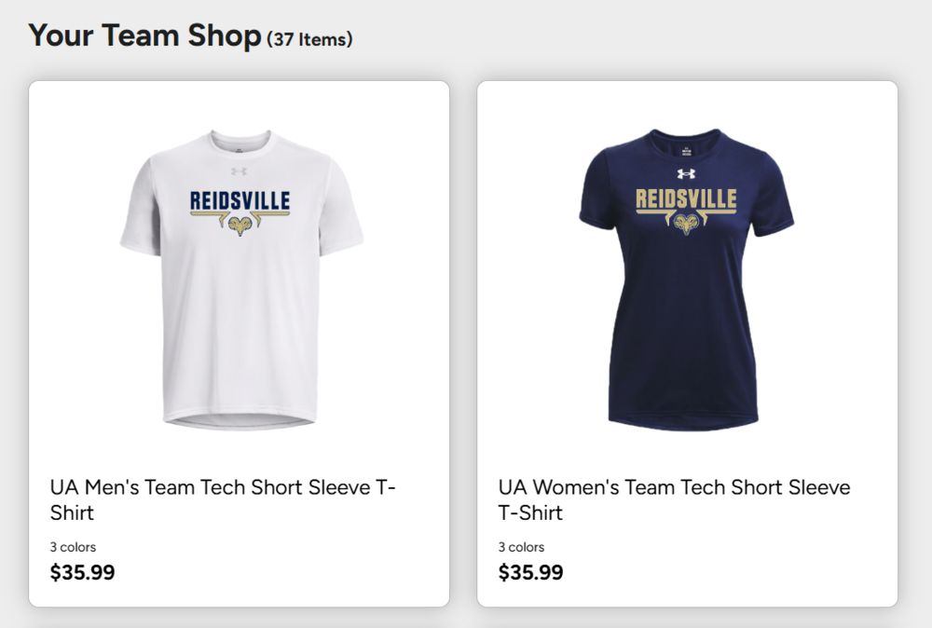
Task: Click the Under Armour logo on navy shirt
Action: [x=687, y=172]
